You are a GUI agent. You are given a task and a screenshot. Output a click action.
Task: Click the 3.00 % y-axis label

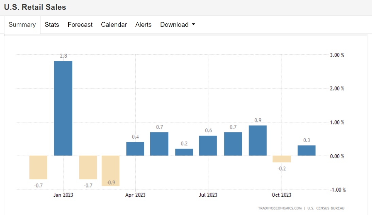[x=337, y=55]
